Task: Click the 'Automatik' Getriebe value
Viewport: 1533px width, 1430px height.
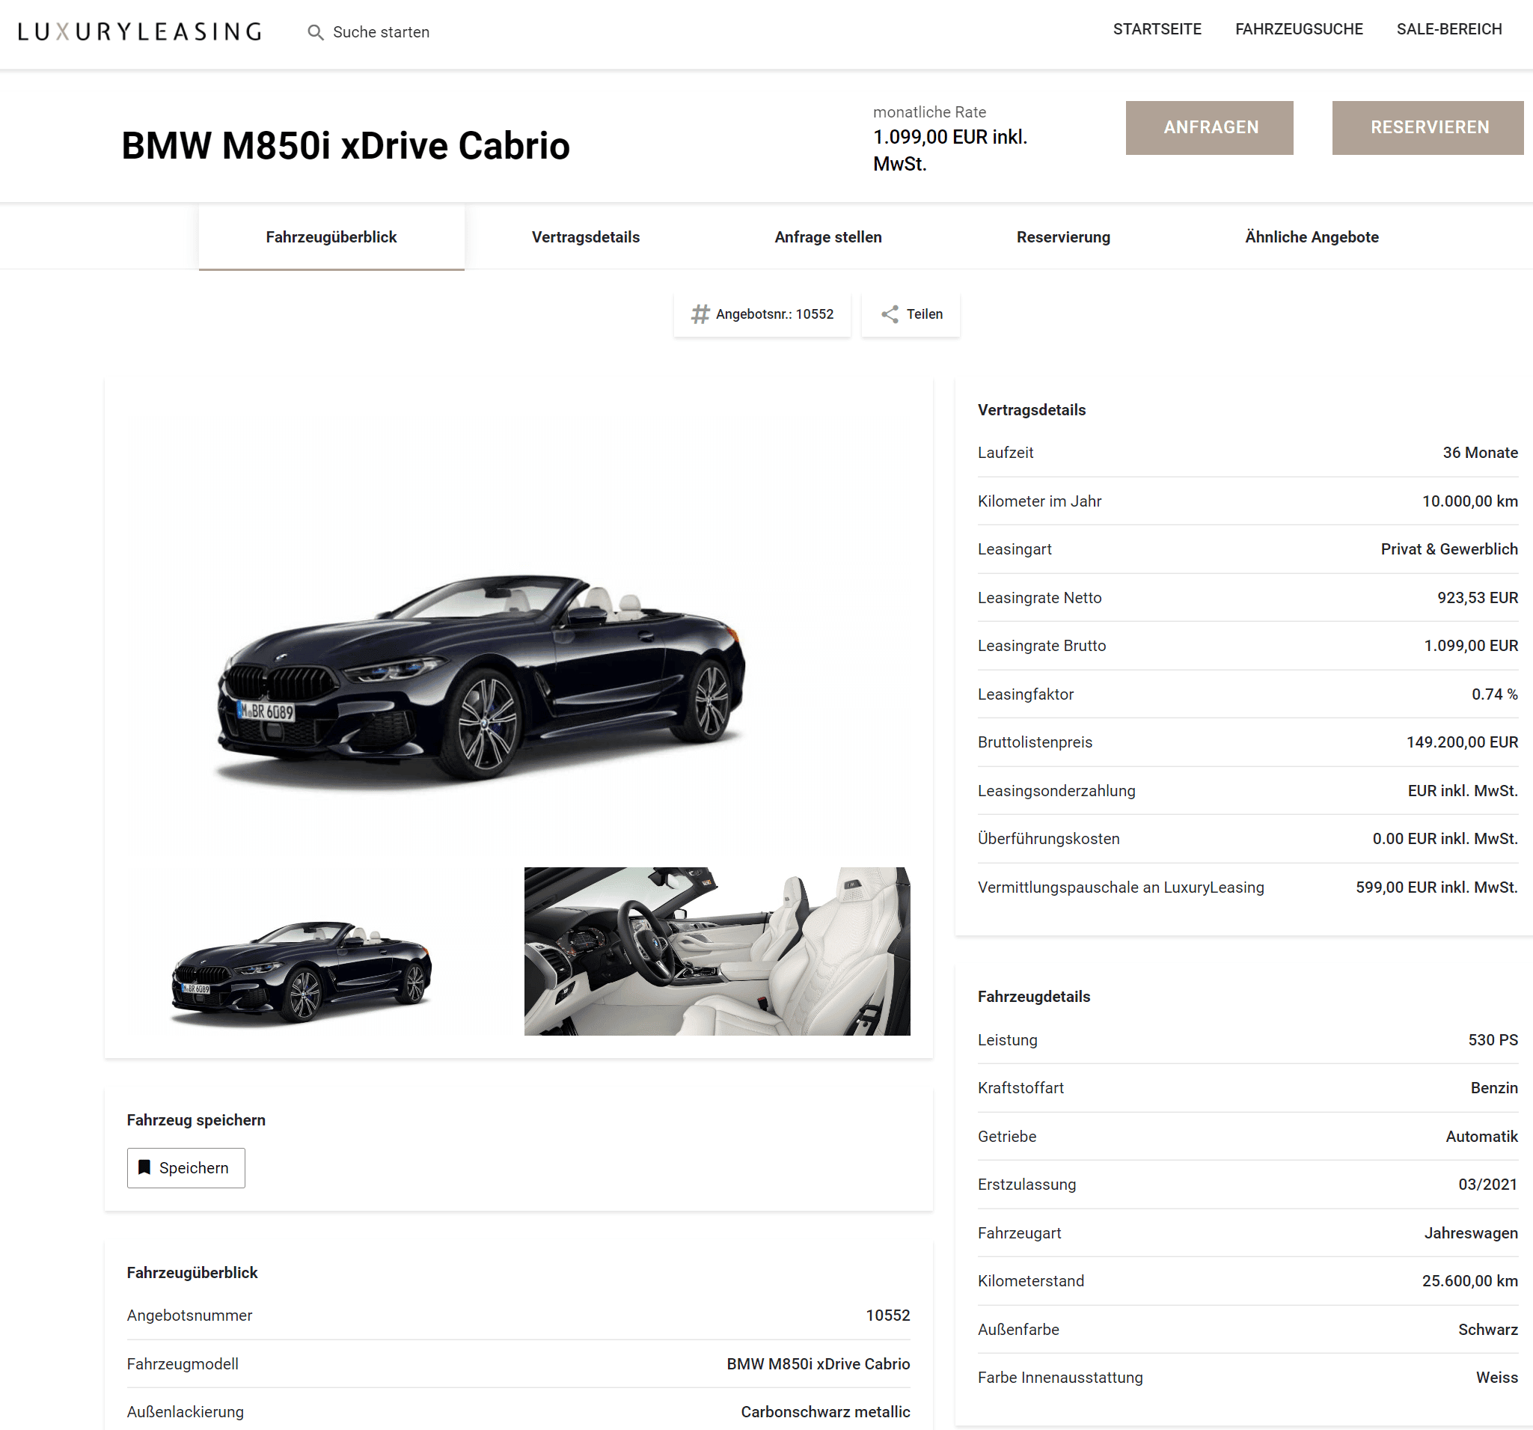Action: [1481, 1135]
